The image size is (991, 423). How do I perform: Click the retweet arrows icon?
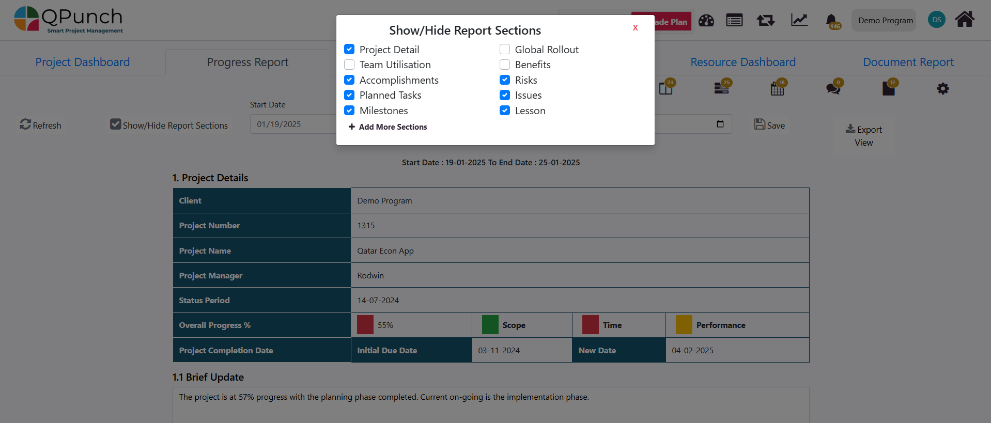(765, 21)
